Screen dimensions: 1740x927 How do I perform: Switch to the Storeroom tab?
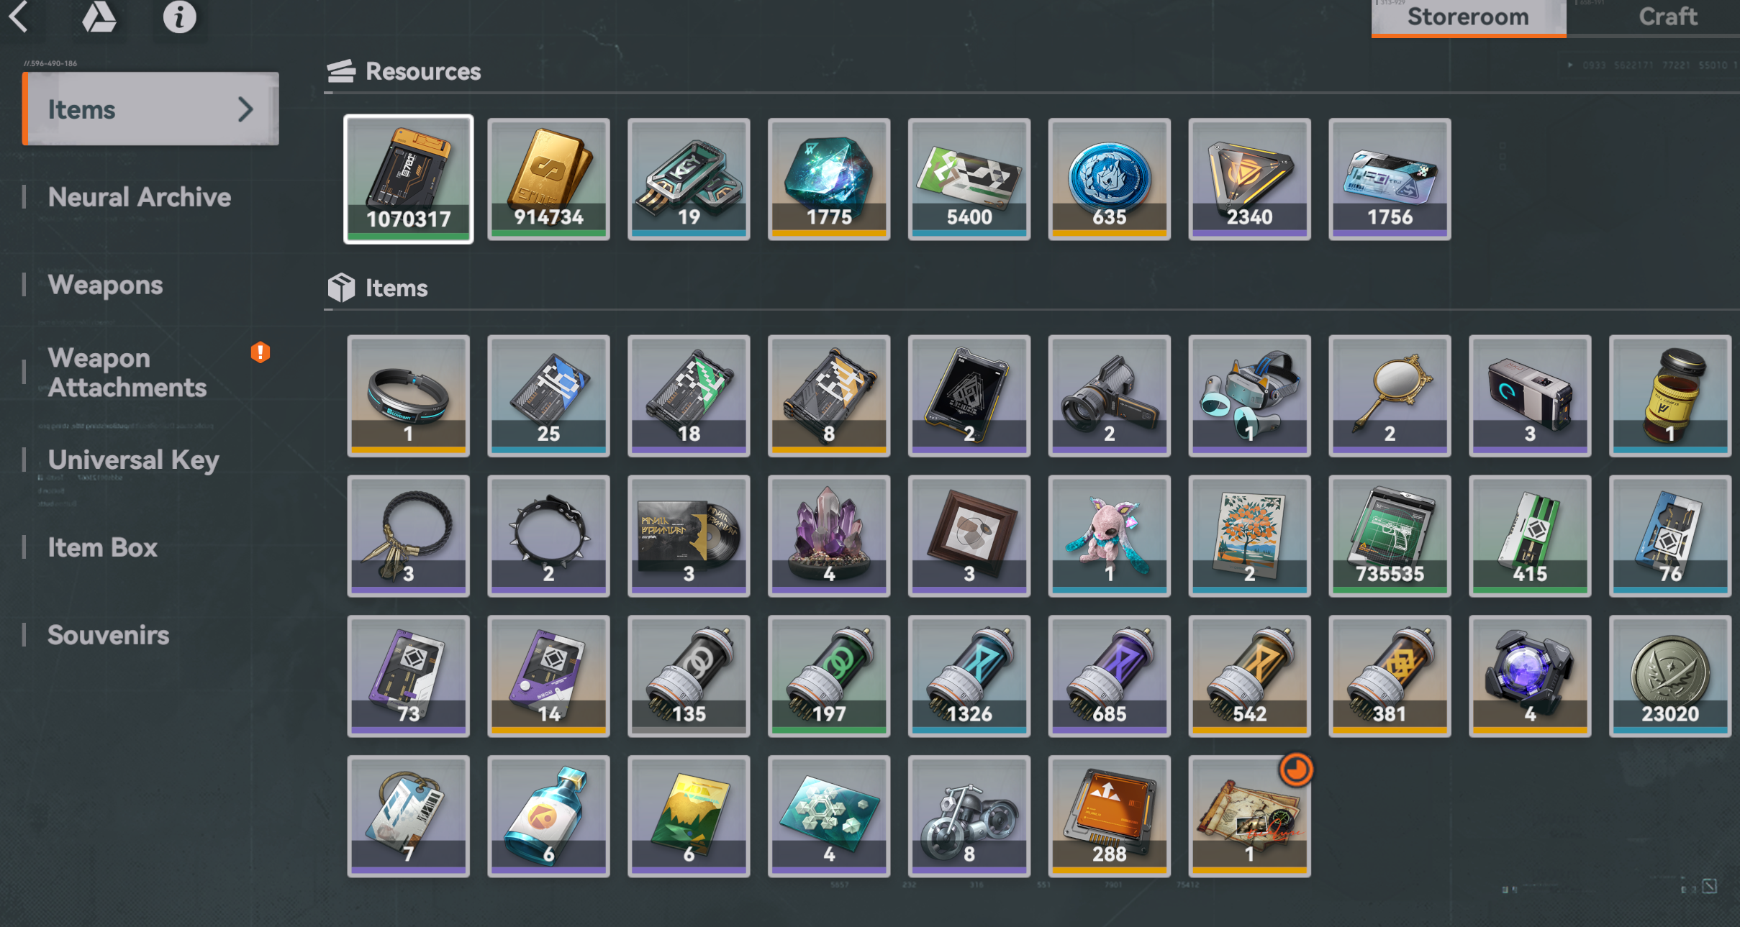[1468, 17]
